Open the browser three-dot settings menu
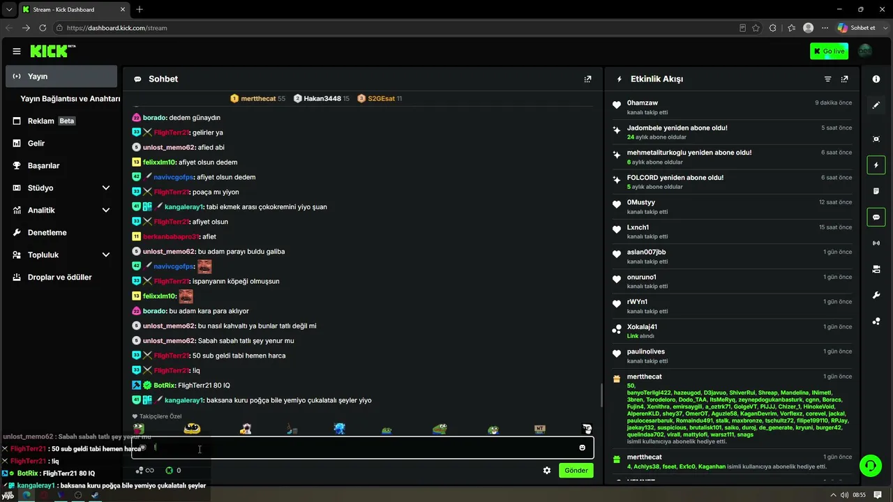 point(825,28)
